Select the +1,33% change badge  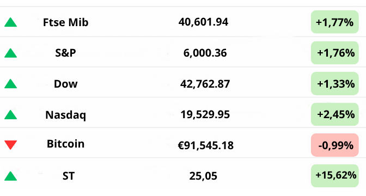pyautogui.click(x=335, y=83)
